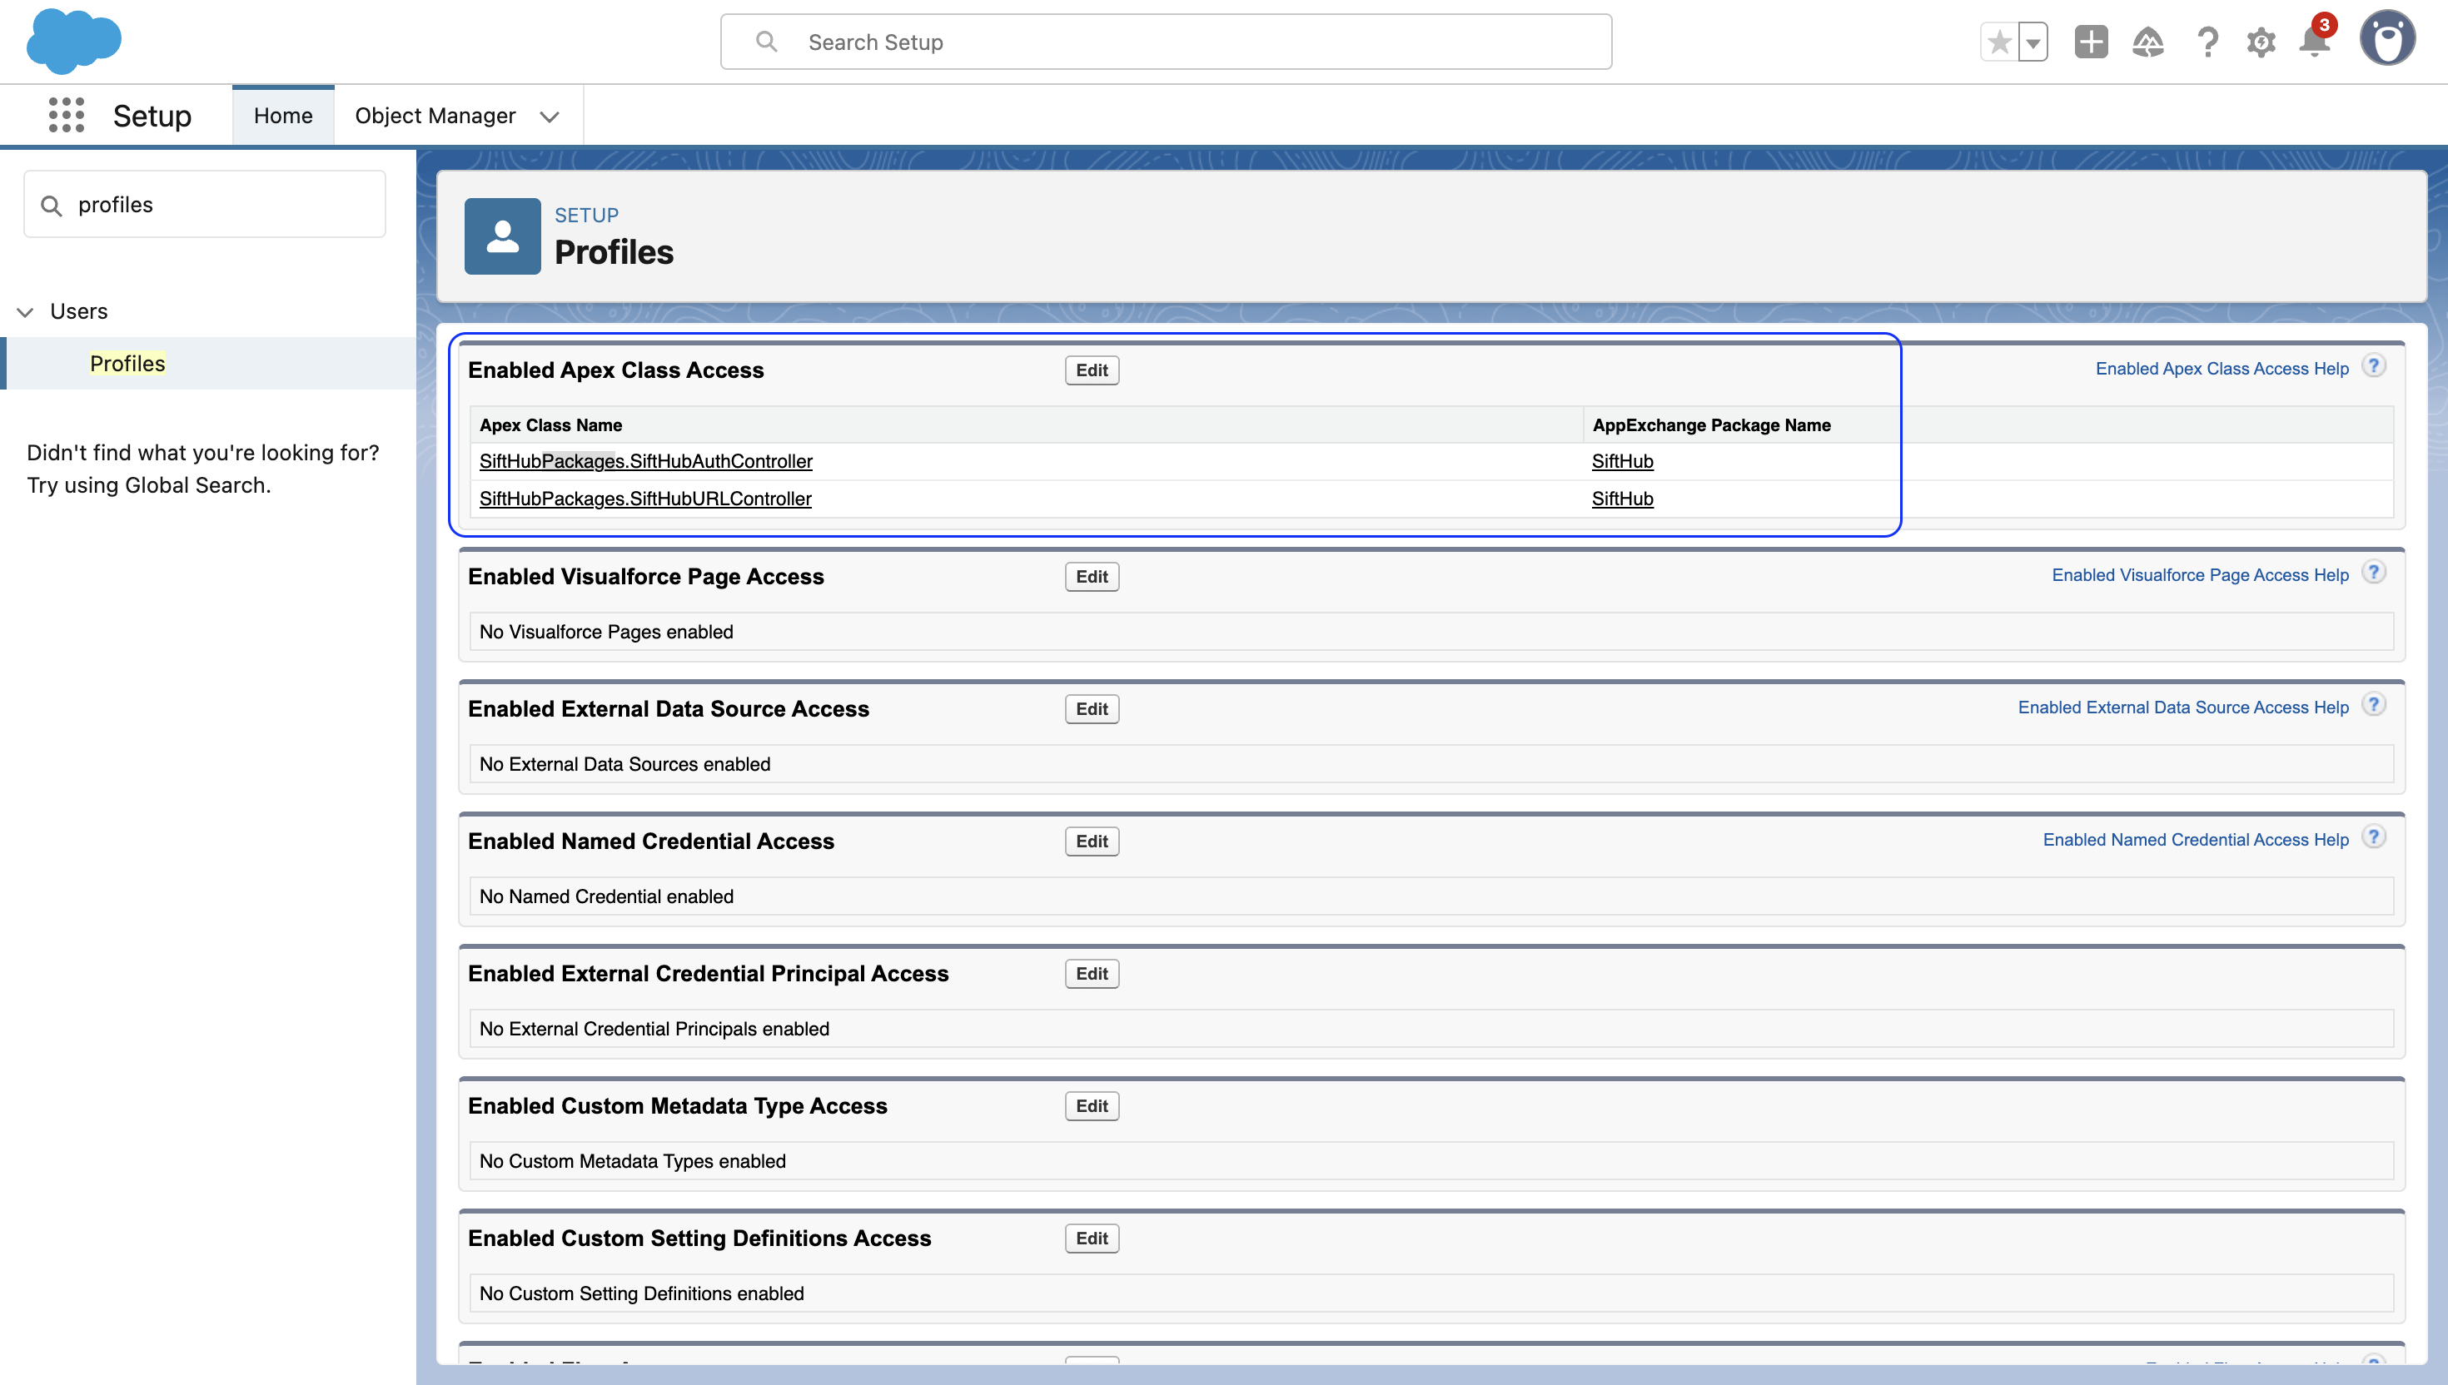This screenshot has width=2448, height=1385.
Task: Open Trailhead guidance center icon
Action: pos(2147,42)
